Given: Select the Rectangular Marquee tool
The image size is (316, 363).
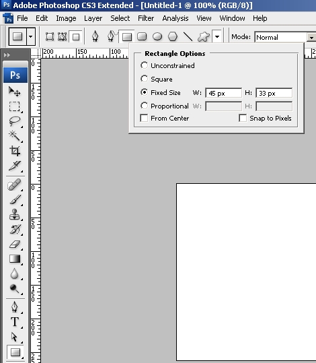Looking at the screenshot, I should click(x=14, y=106).
